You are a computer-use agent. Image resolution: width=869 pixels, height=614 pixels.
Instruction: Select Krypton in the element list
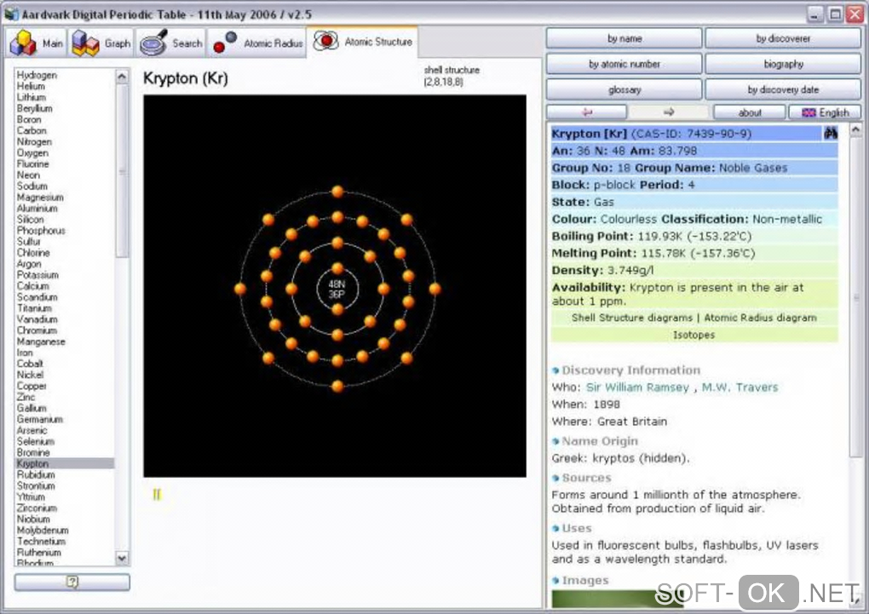64,463
